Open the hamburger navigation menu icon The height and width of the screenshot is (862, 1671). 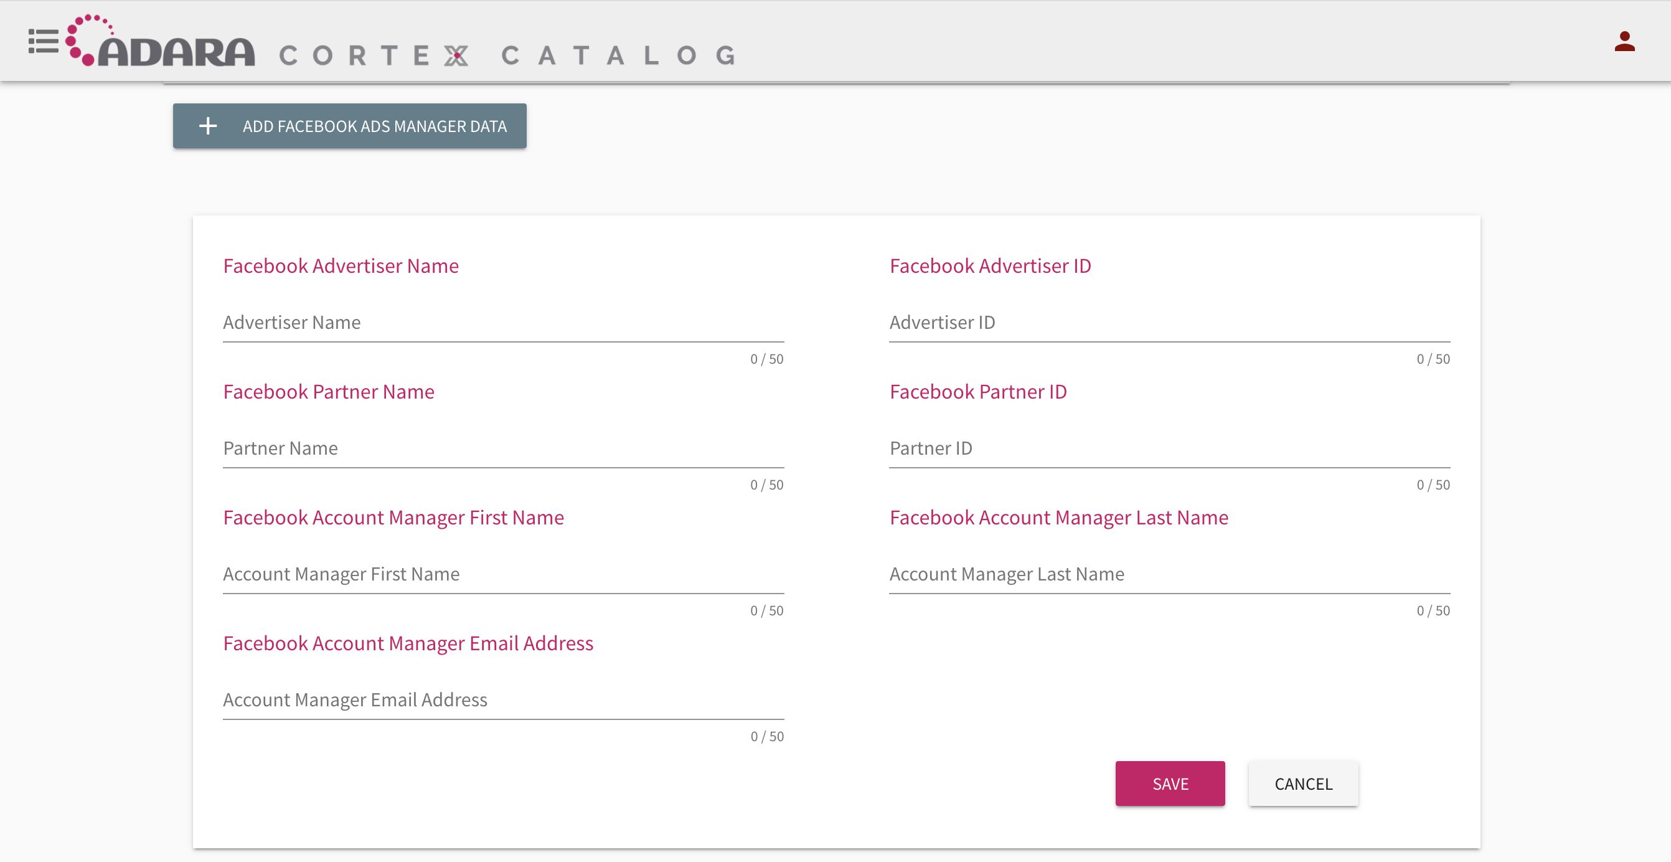pos(44,41)
